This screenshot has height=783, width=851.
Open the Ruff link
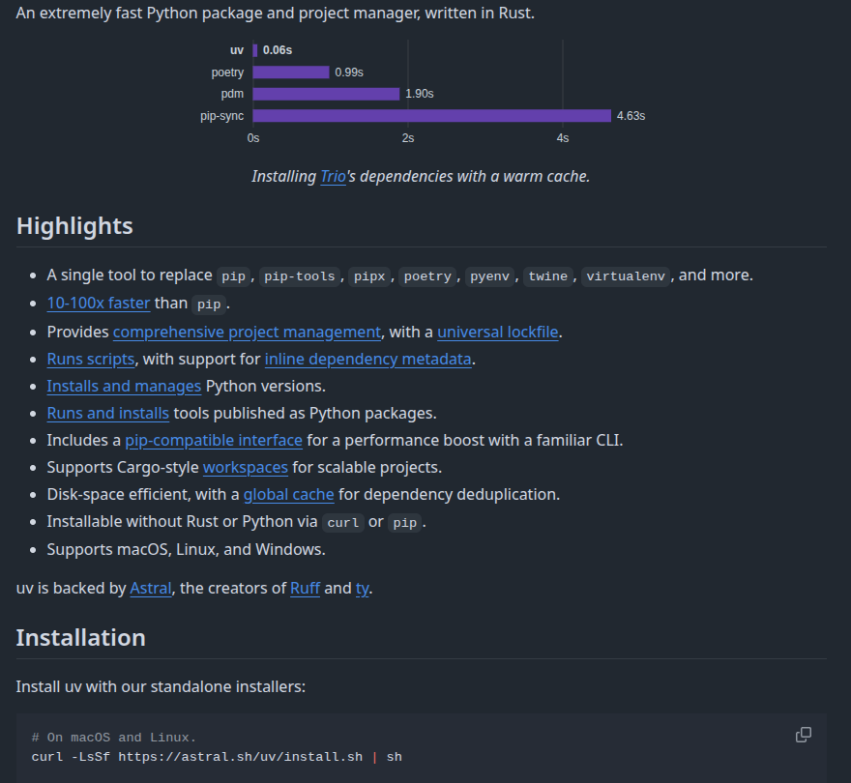pyautogui.click(x=305, y=588)
